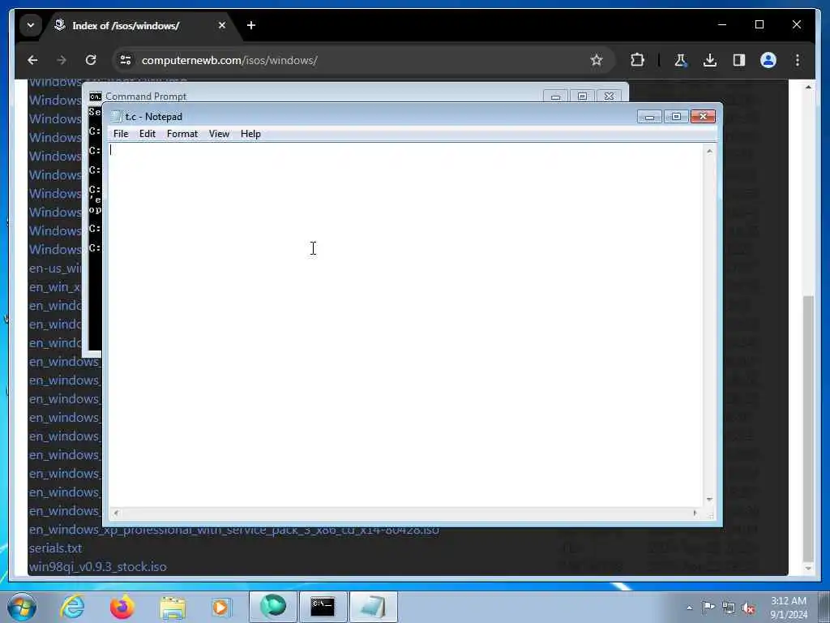The width and height of the screenshot is (830, 623).
Task: Toggle Chrome side panel icon
Action: pyautogui.click(x=739, y=60)
